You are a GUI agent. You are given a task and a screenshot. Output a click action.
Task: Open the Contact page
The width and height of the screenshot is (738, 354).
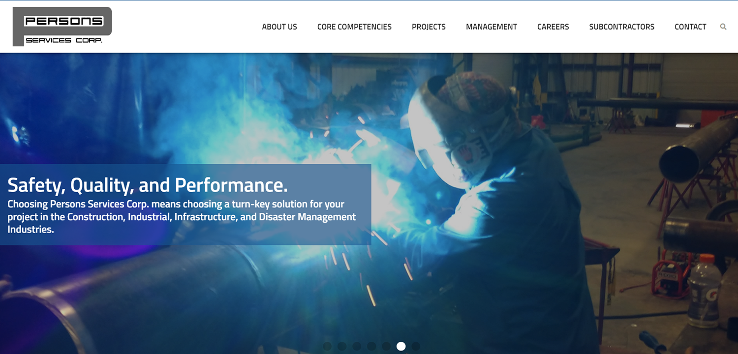[x=690, y=27]
